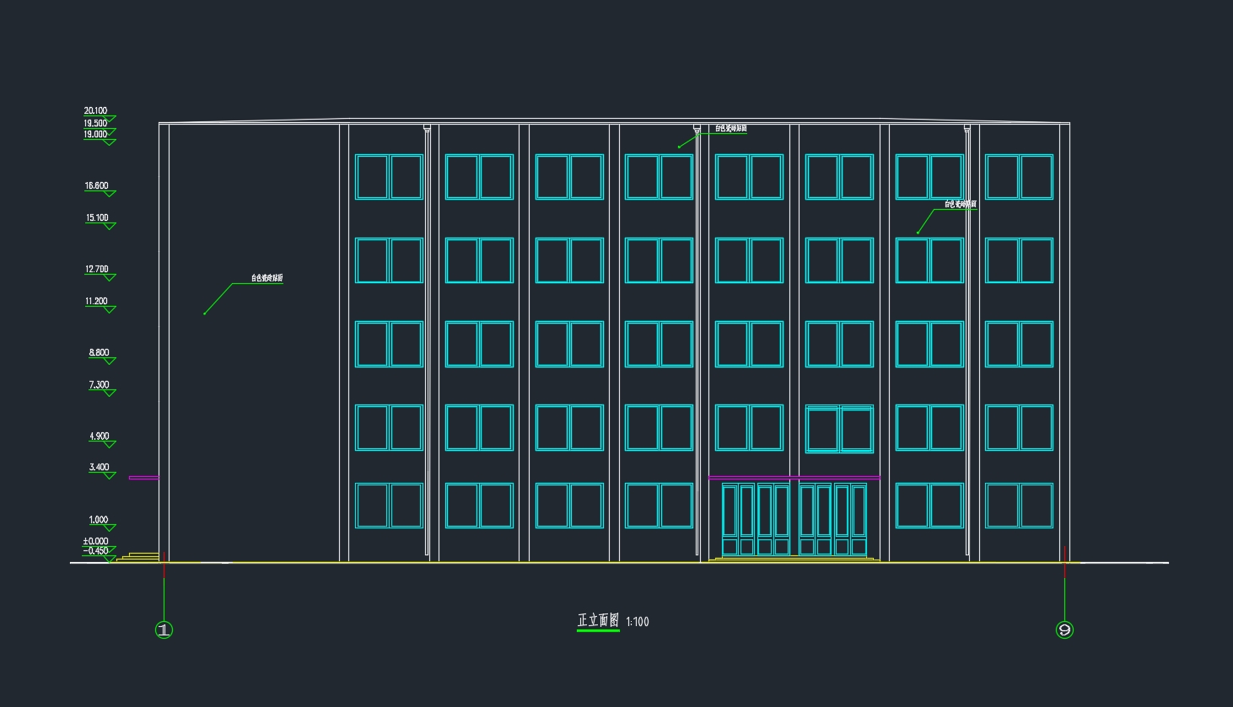Click the bottom-right ground floor window

pyautogui.click(x=1019, y=506)
